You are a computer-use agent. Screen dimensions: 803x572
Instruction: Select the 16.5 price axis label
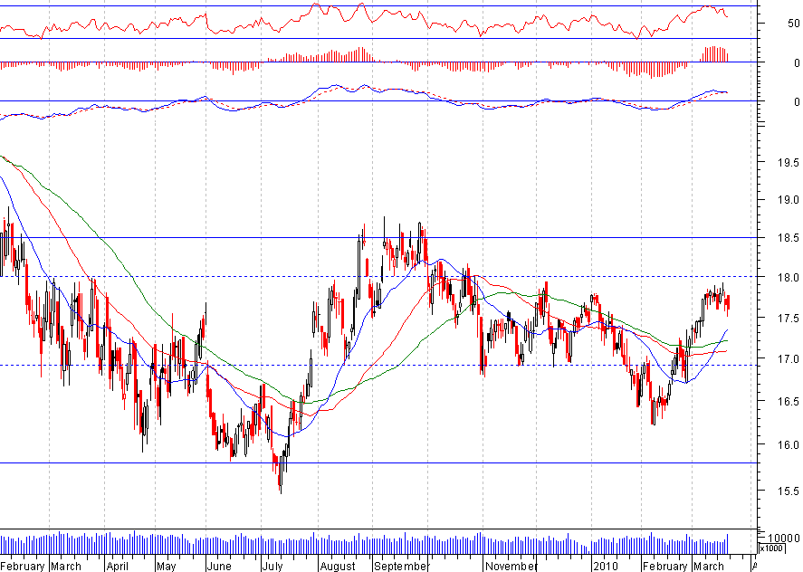(x=789, y=401)
